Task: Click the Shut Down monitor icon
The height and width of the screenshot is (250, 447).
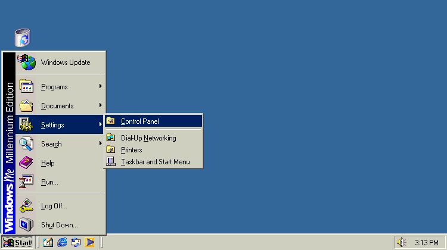Action: [x=26, y=224]
